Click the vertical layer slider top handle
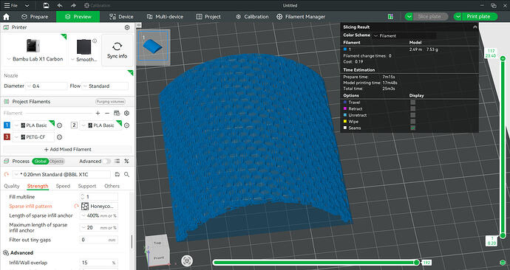 [503, 58]
